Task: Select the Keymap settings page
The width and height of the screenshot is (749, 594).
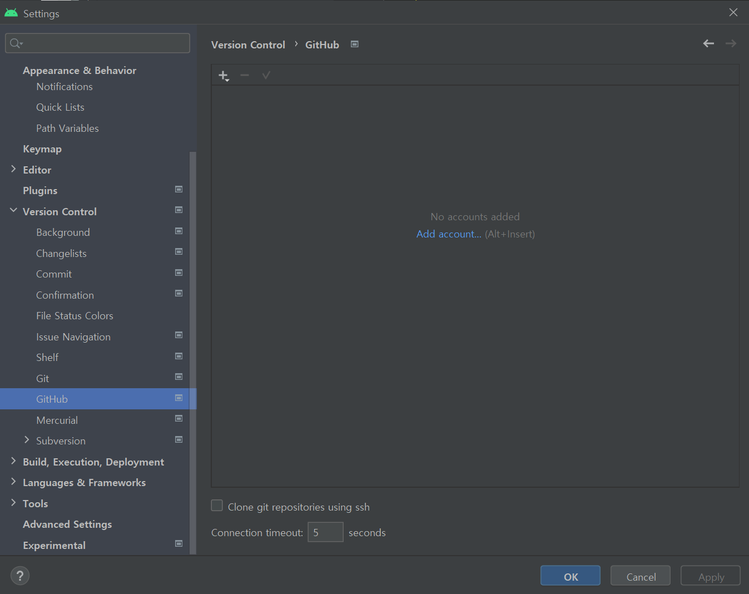Action: [42, 149]
